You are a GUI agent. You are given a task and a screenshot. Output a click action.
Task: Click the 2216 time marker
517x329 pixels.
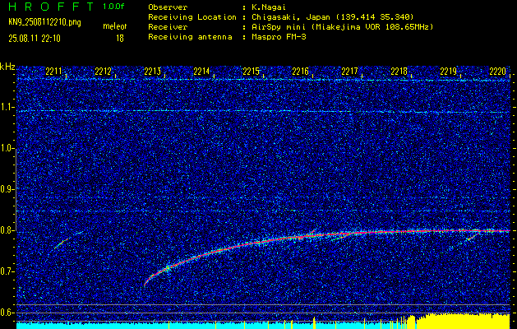[300, 72]
